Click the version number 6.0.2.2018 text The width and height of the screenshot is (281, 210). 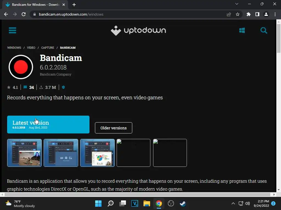[x=53, y=67]
